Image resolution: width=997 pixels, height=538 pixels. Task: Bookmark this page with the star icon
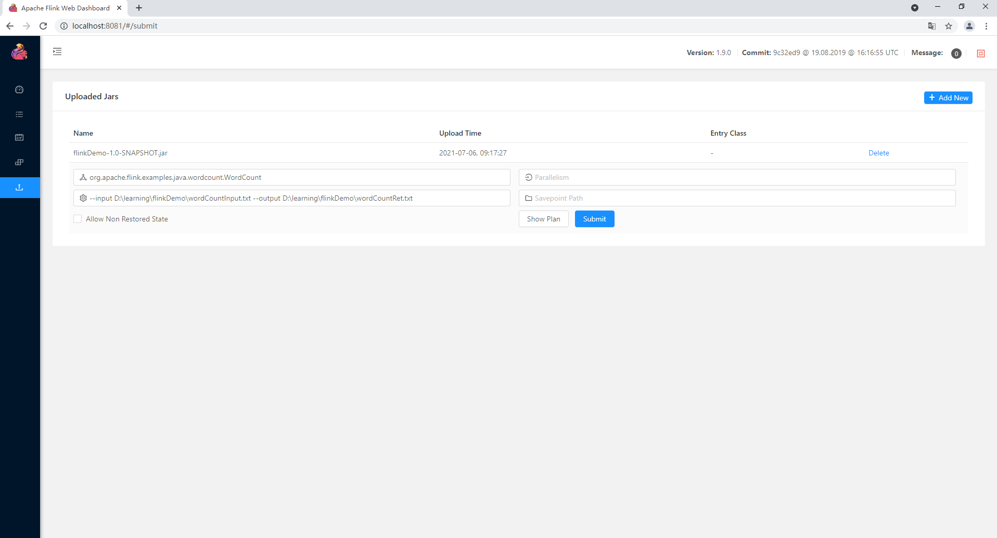click(949, 26)
